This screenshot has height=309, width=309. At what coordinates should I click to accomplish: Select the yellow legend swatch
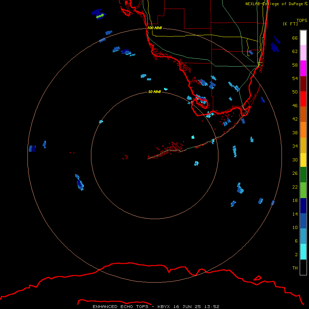303,160
